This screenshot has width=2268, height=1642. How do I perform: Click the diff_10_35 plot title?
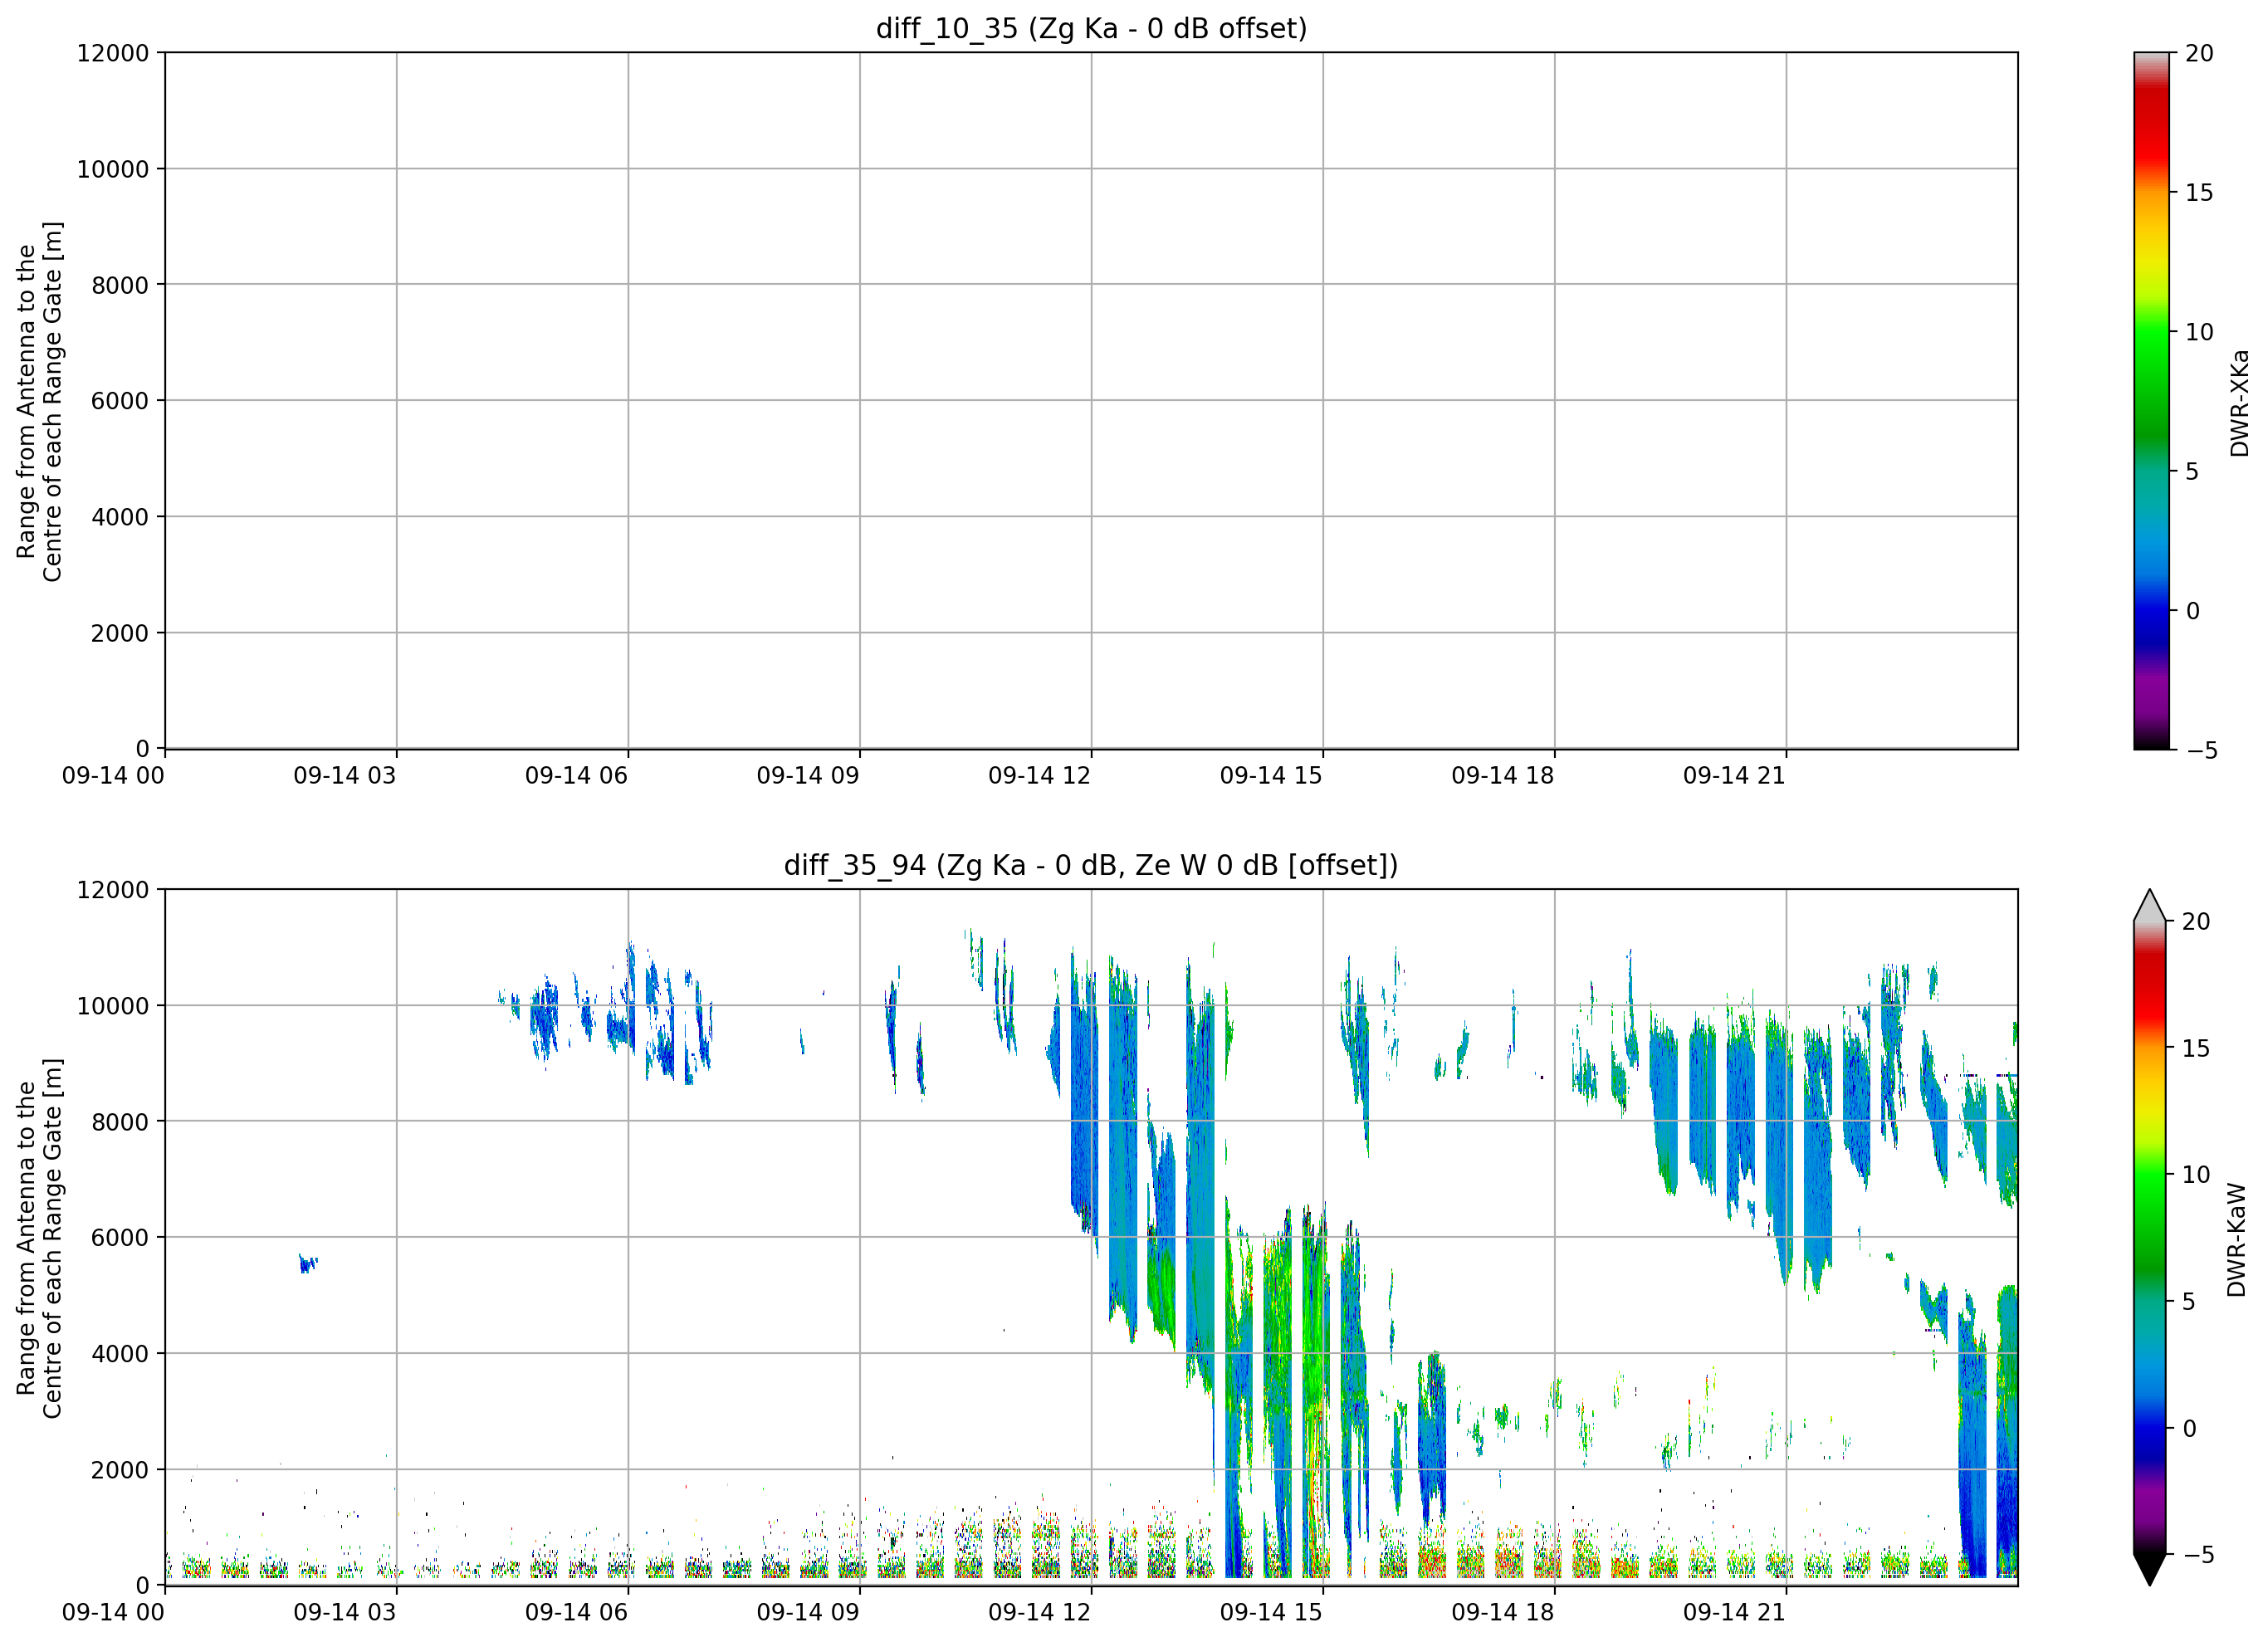click(x=1091, y=29)
